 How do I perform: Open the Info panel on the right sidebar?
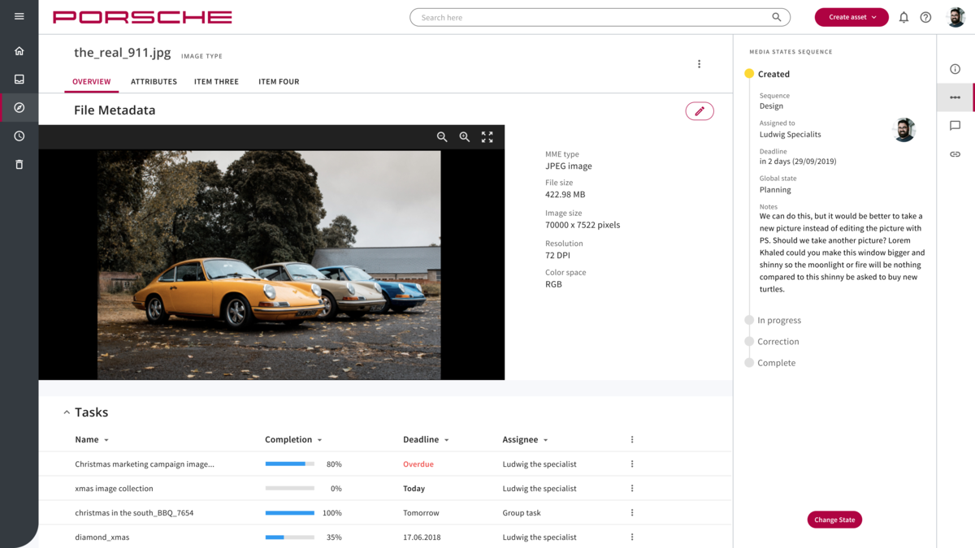click(x=955, y=69)
